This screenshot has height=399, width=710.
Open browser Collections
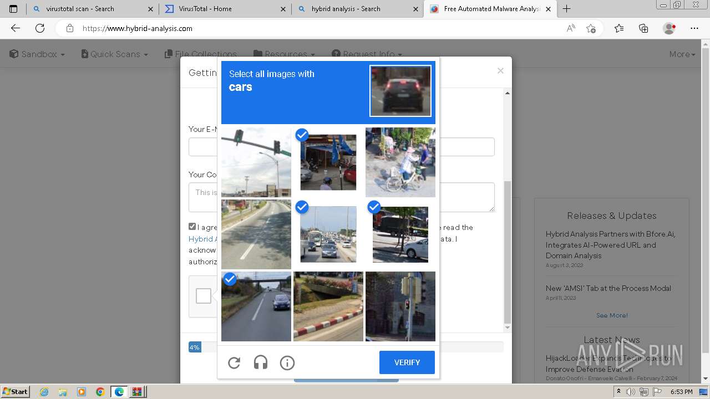(643, 28)
